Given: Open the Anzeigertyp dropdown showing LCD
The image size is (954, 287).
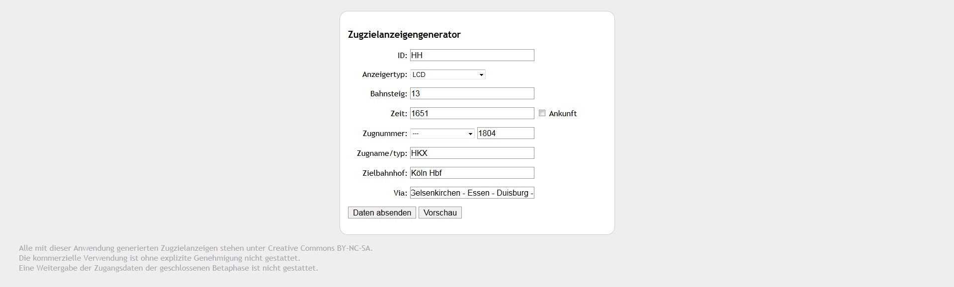Looking at the screenshot, I should [x=447, y=74].
